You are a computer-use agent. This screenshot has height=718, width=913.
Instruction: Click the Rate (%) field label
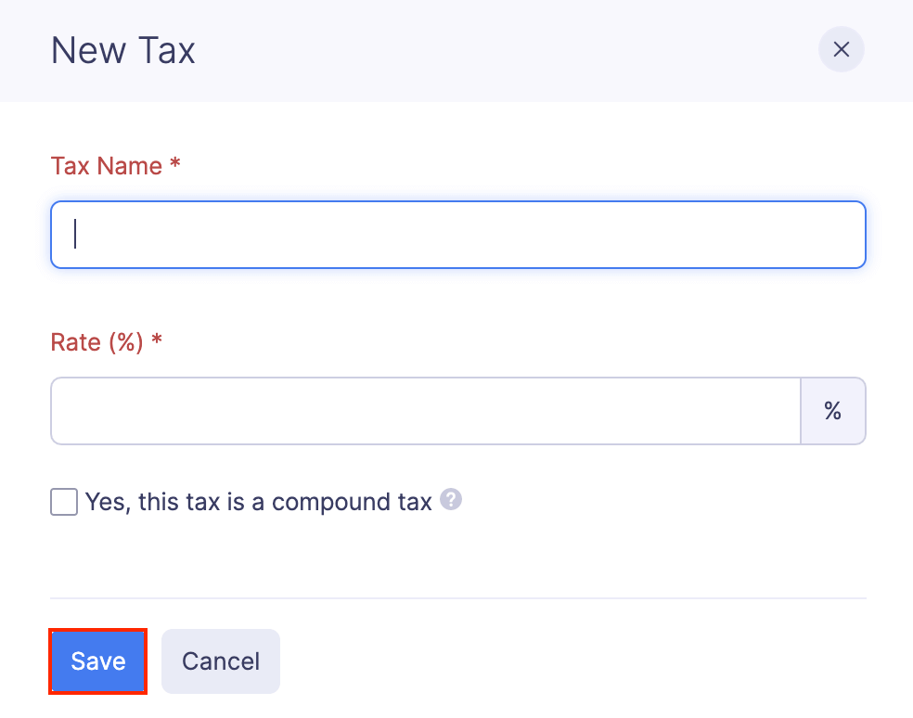pos(106,341)
